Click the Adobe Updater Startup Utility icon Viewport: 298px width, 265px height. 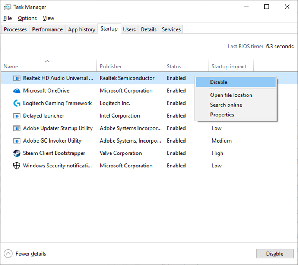click(x=17, y=128)
